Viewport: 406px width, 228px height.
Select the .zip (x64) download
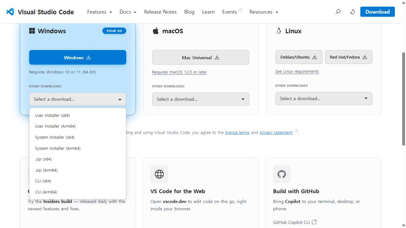[x=78, y=159]
